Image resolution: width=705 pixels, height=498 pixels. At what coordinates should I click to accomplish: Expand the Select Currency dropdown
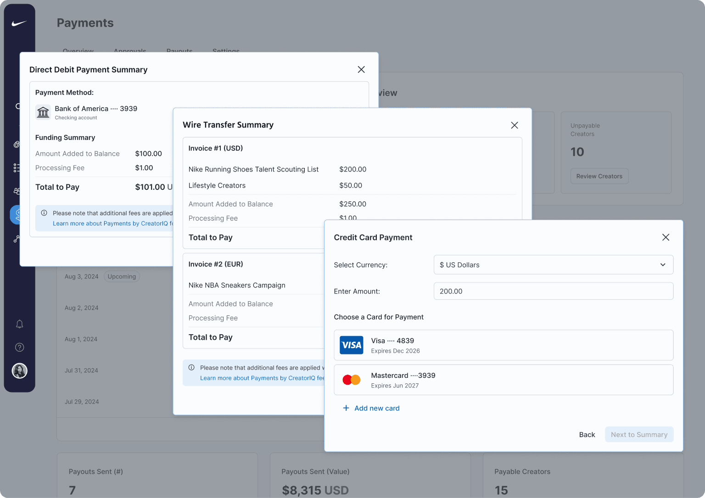pyautogui.click(x=553, y=265)
